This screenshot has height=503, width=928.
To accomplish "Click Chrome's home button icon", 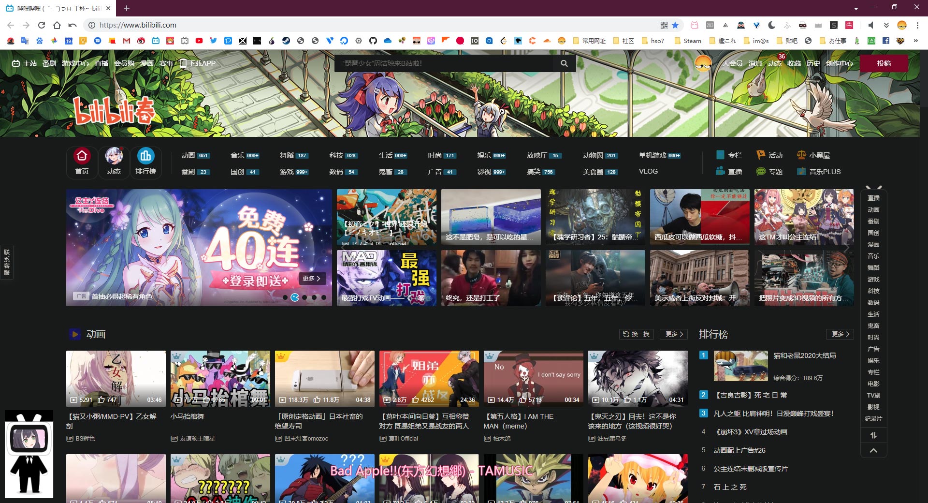I will [x=57, y=25].
